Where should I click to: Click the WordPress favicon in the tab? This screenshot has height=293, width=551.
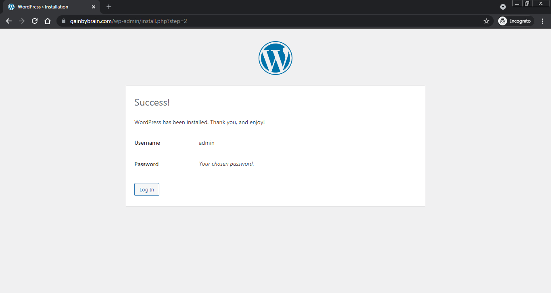click(x=11, y=7)
